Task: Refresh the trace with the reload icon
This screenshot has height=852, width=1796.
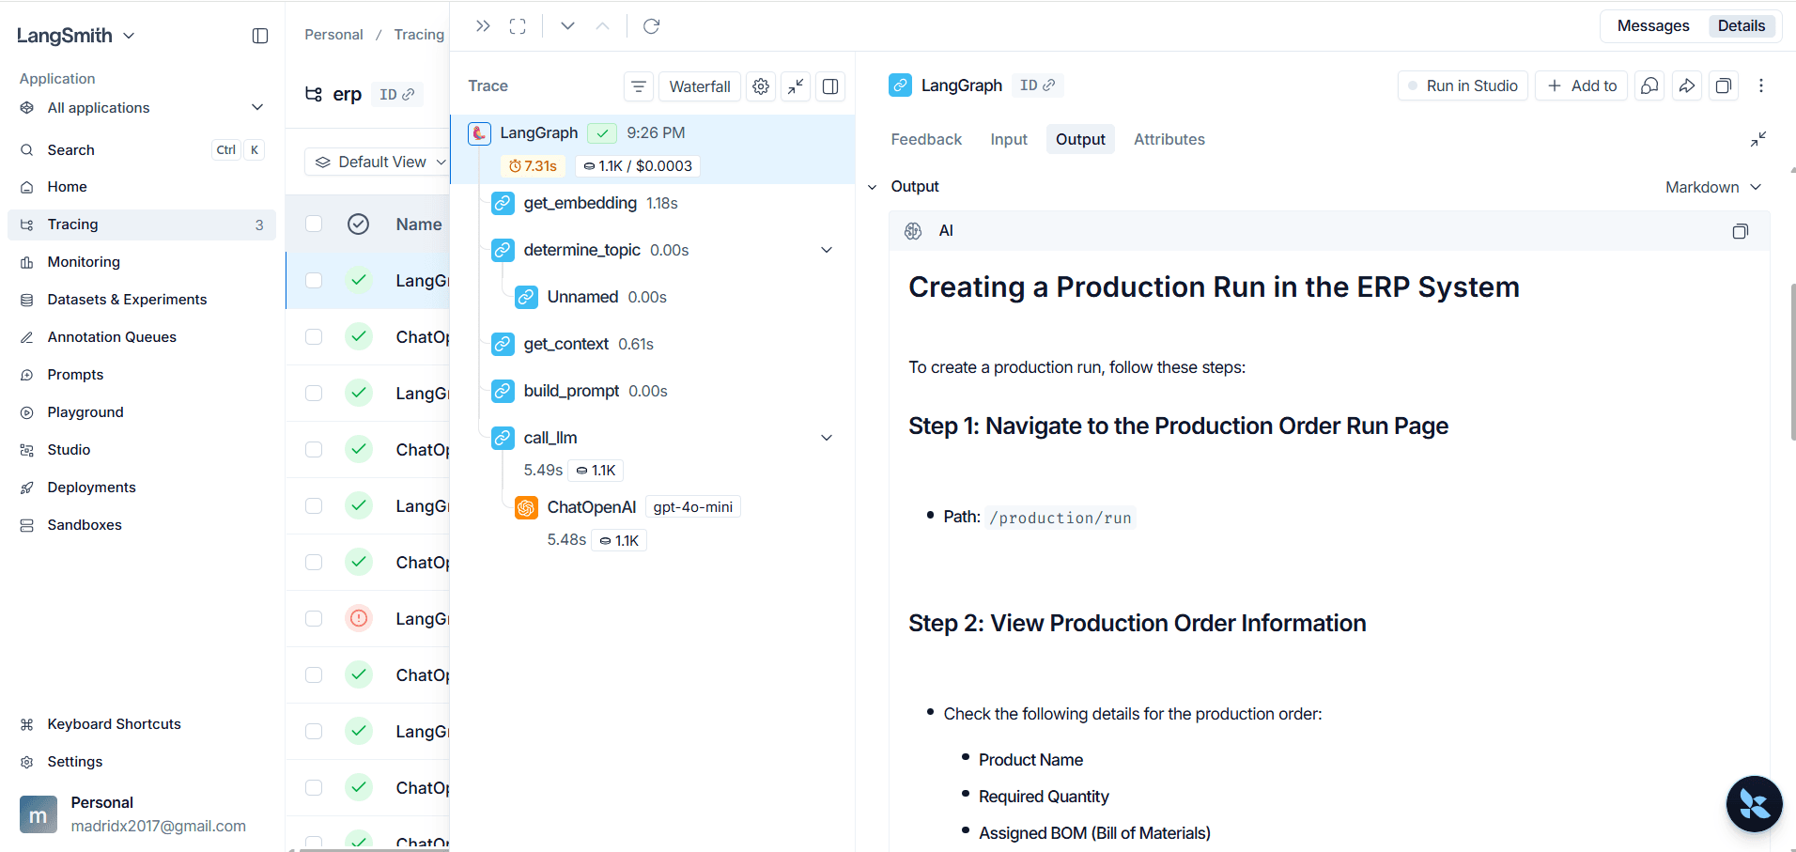Action: click(x=651, y=25)
